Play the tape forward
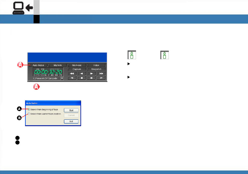 coord(92,74)
